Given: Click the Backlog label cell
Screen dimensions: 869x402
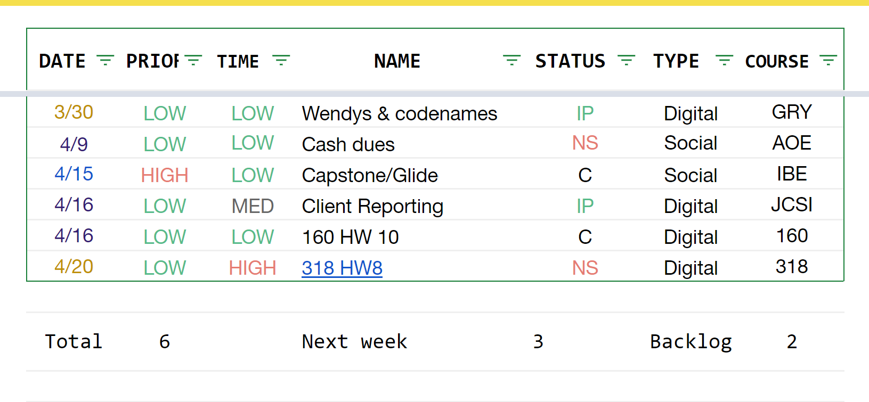Looking at the screenshot, I should point(691,341).
